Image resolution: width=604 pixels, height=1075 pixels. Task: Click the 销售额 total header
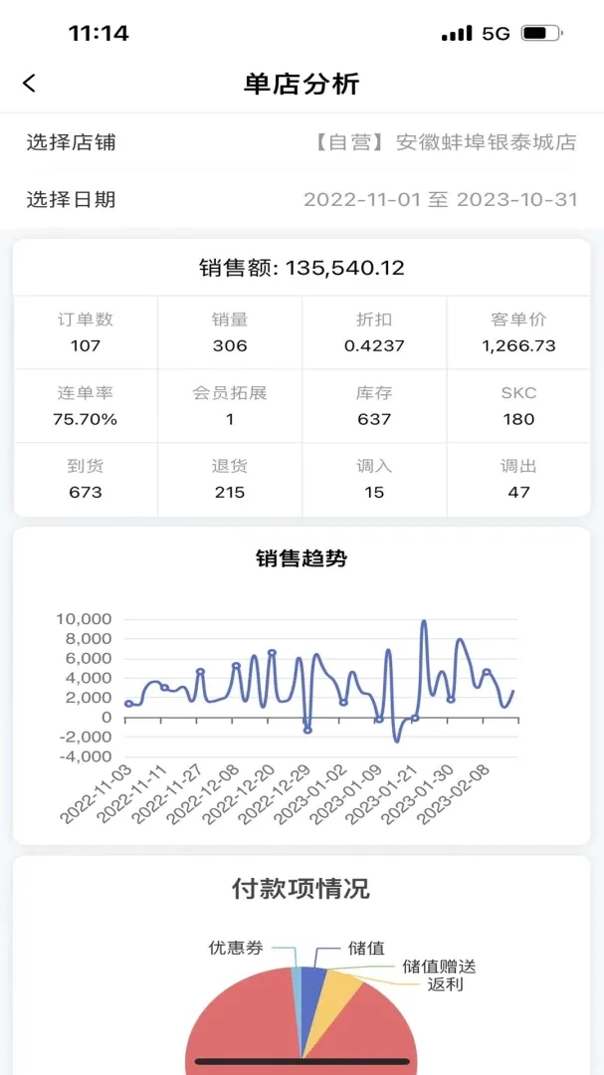tap(302, 268)
